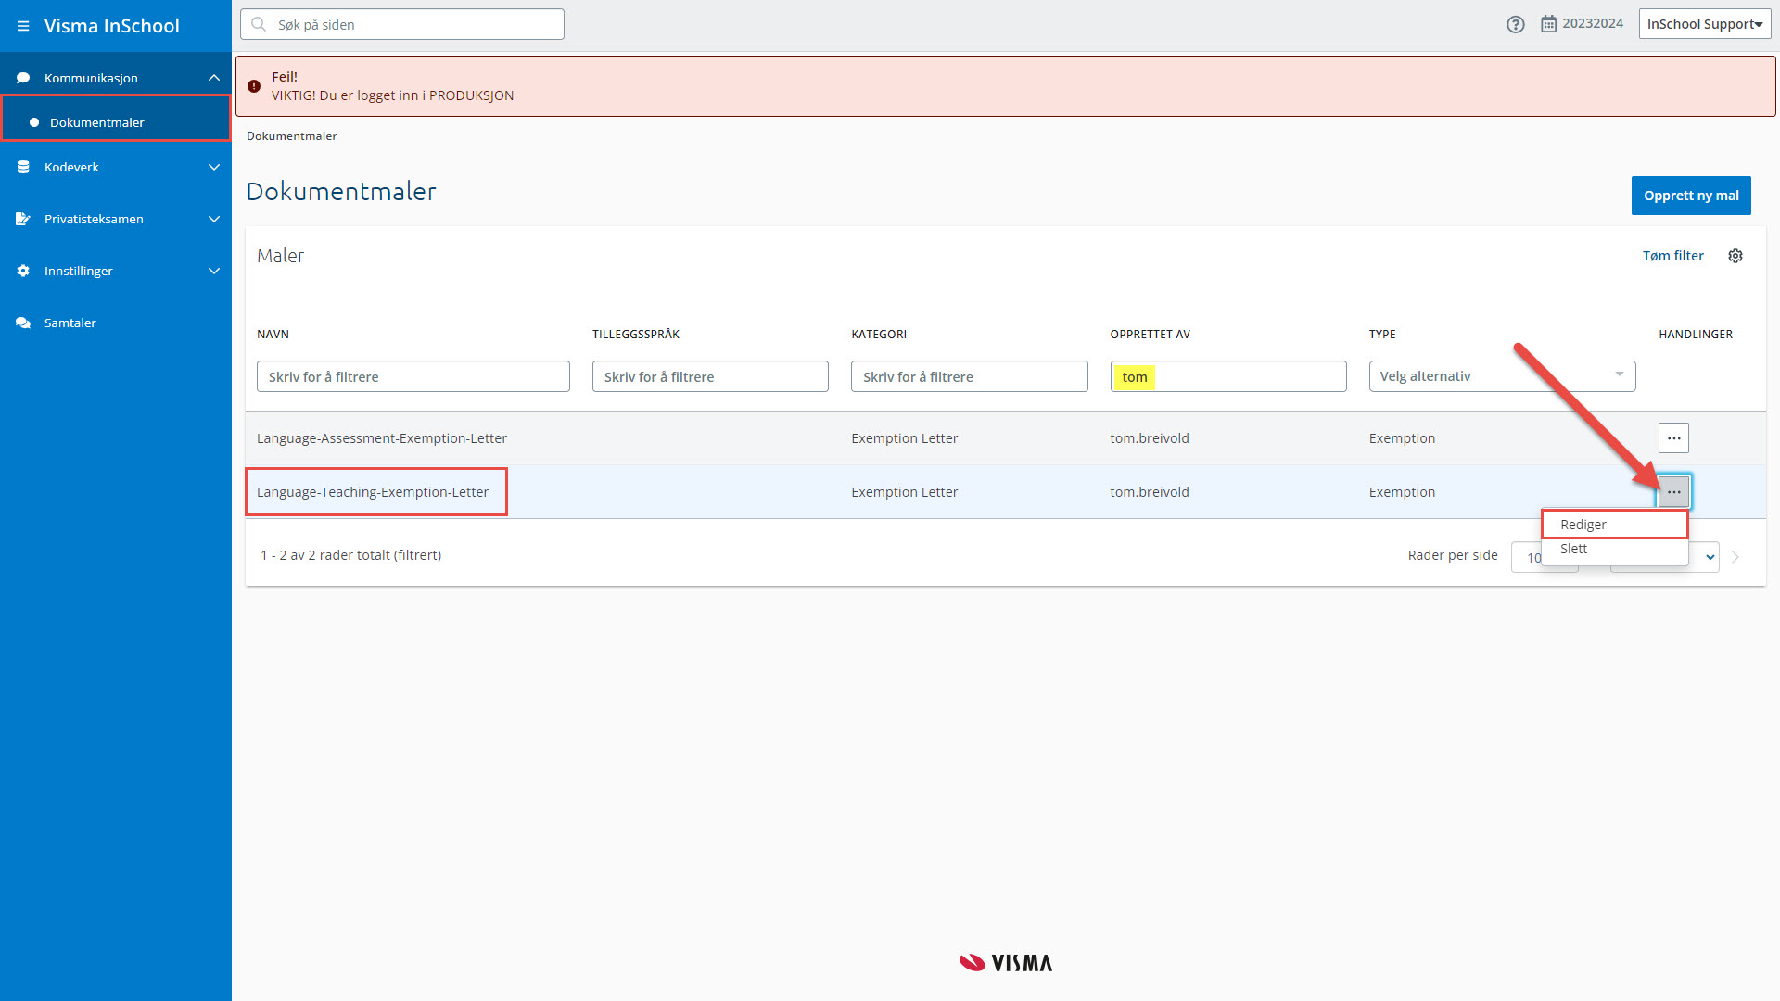The height and width of the screenshot is (1001, 1780).
Task: Focus the Navn filter input field
Action: (413, 376)
